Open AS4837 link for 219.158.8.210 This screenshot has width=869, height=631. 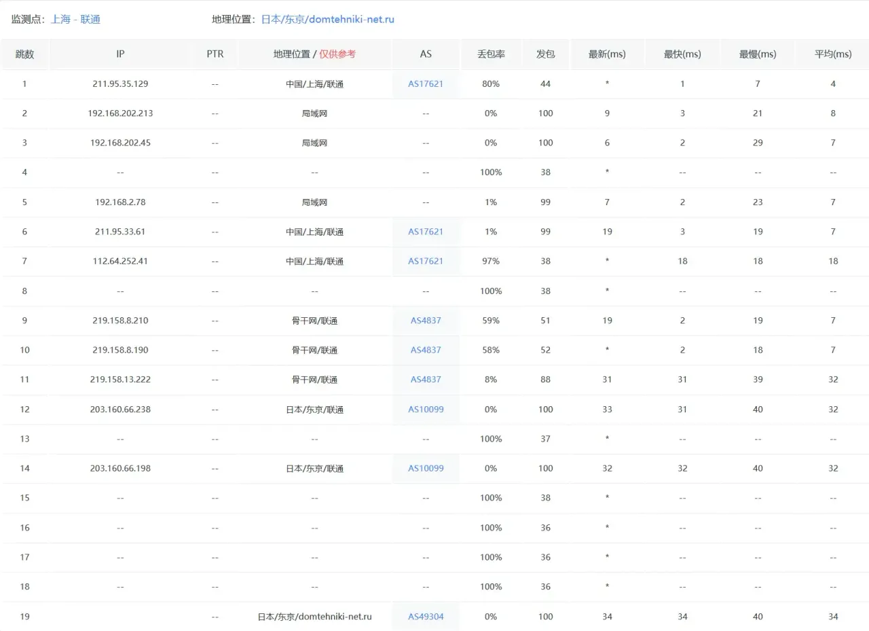click(x=426, y=321)
